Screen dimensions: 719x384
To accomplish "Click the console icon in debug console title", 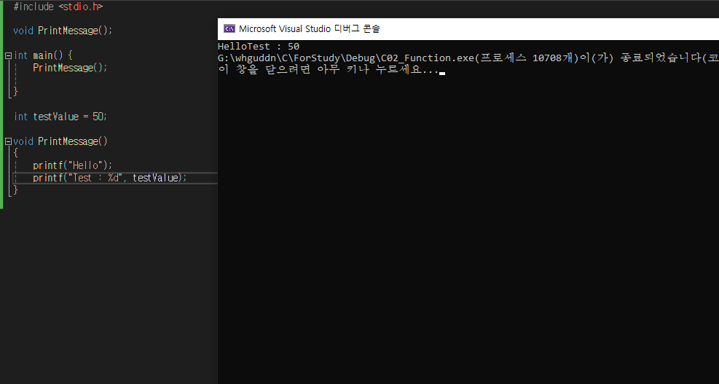I will click(x=229, y=29).
